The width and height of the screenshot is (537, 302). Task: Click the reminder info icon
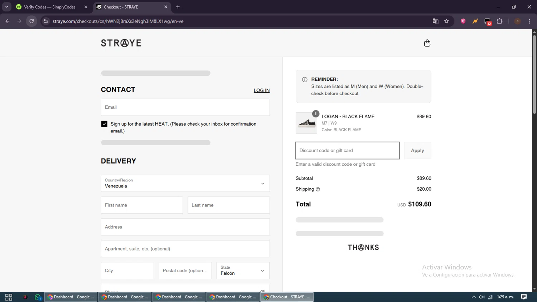(x=305, y=79)
